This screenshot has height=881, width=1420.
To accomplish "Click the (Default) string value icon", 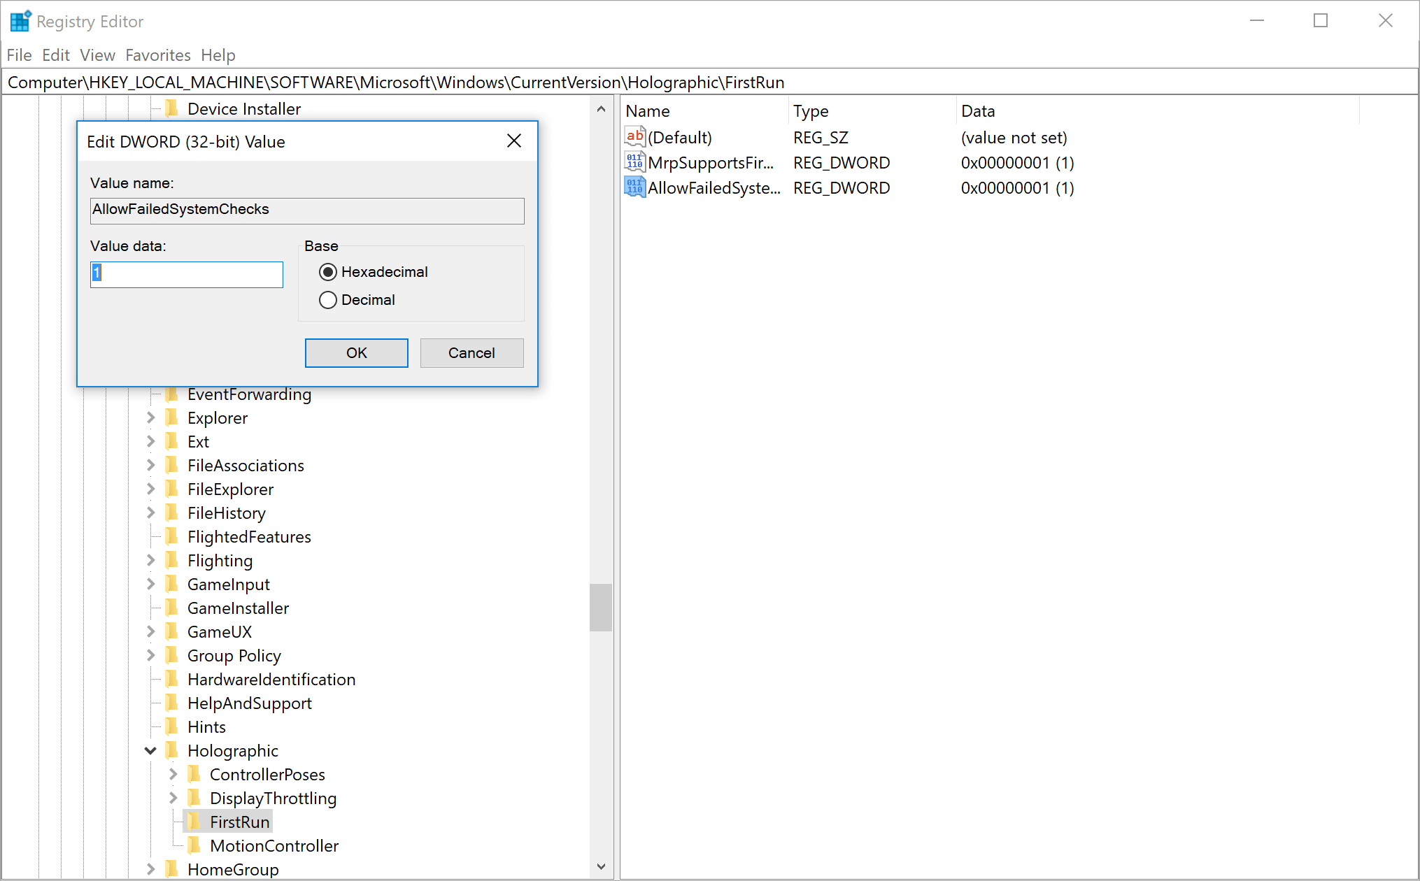I will (x=634, y=137).
